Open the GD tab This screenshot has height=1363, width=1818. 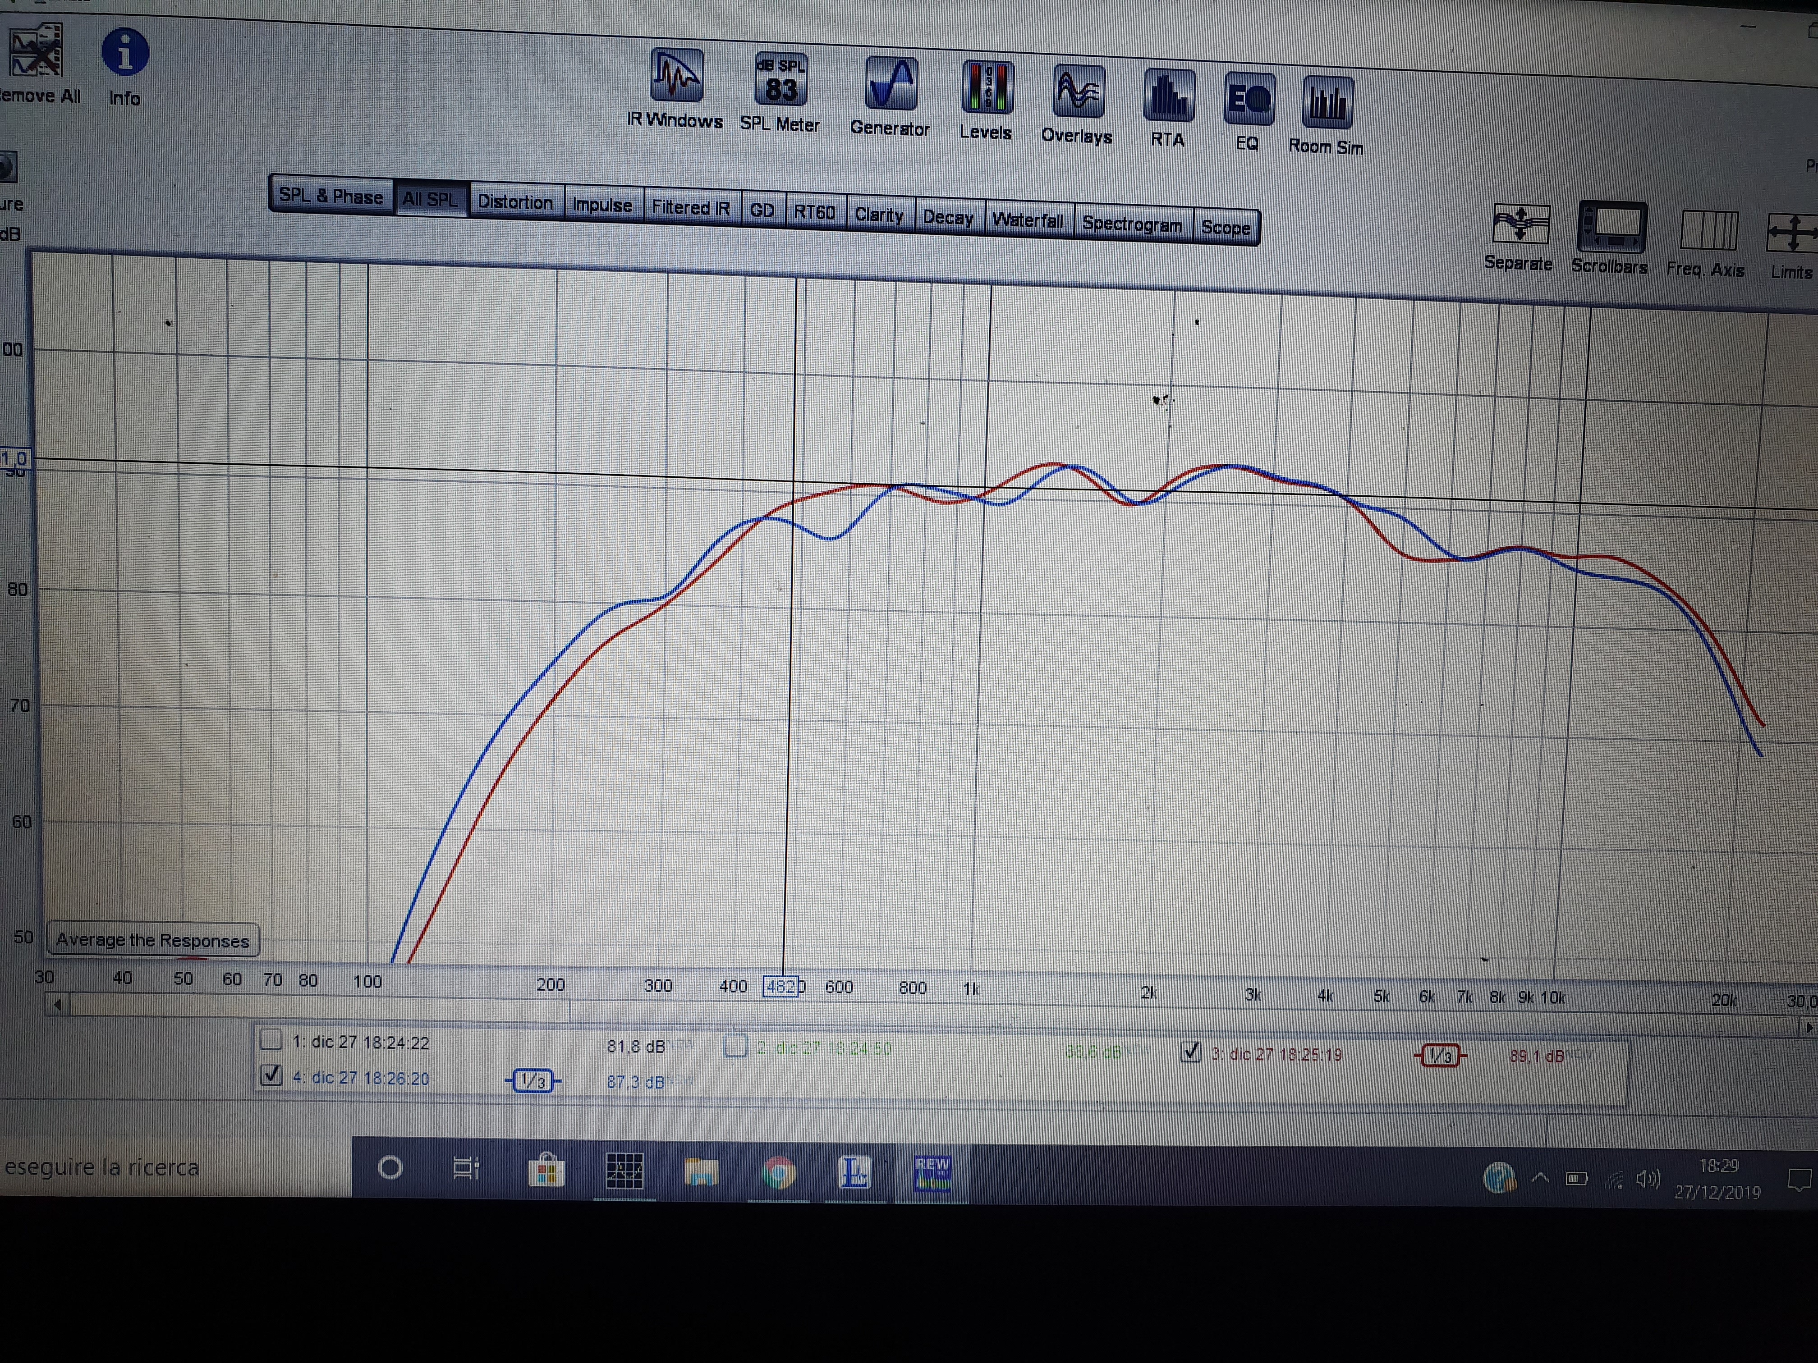coord(762,210)
